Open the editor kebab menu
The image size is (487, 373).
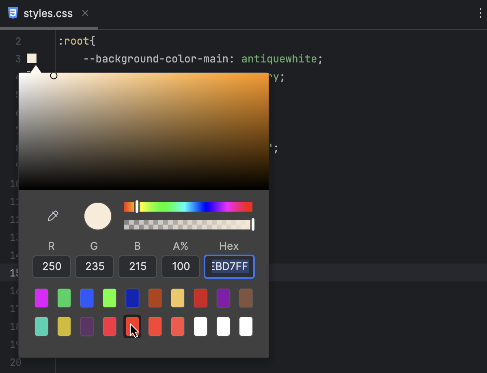(x=481, y=13)
